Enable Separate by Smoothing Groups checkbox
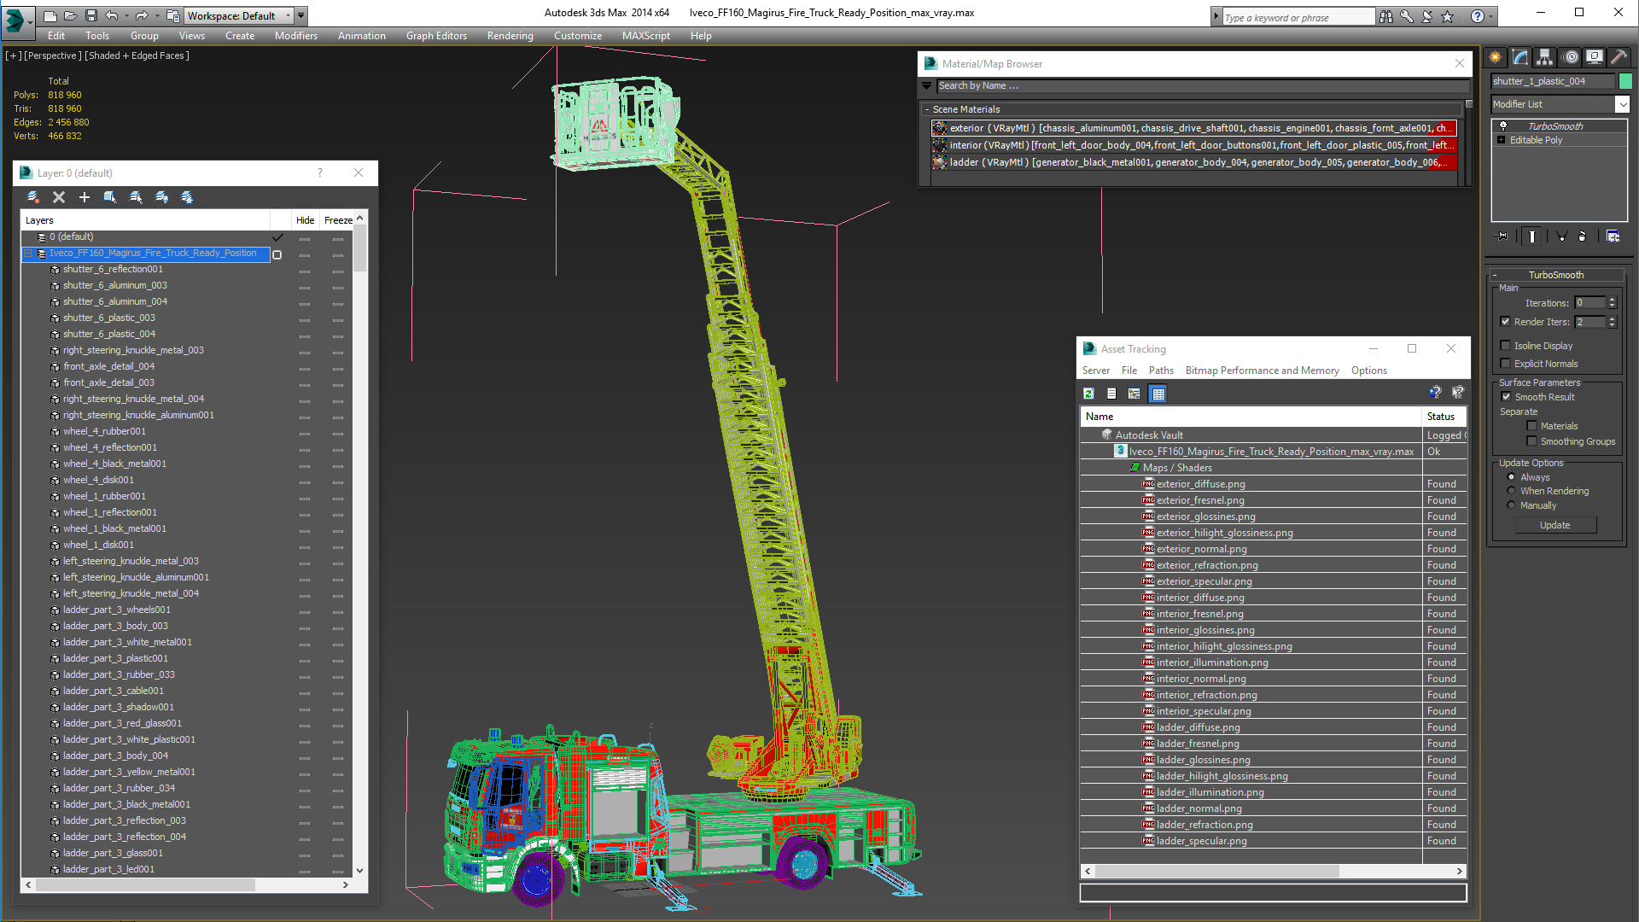Screen dimensions: 1639x922 tap(1531, 441)
